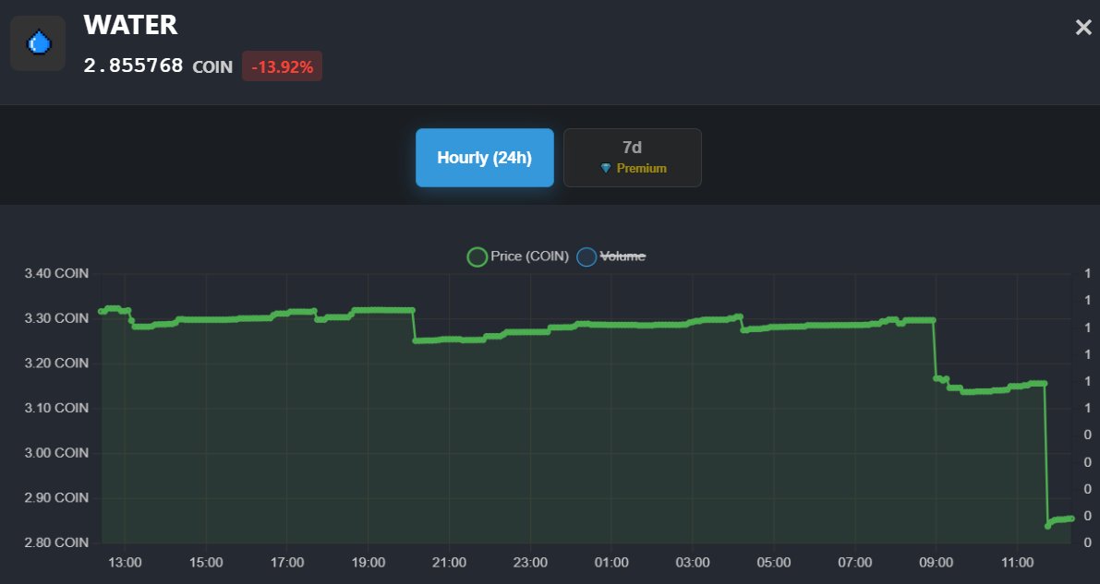1100x584 pixels.
Task: Click the WATER droplet icon
Action: [x=38, y=43]
